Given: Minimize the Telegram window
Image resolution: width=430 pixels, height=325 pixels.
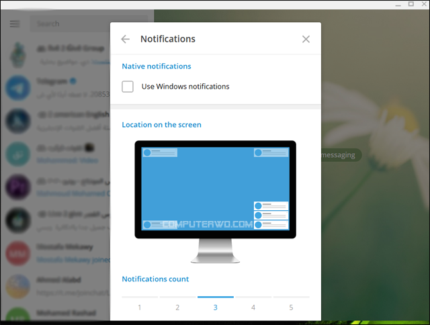Looking at the screenshot, I should click(398, 5).
